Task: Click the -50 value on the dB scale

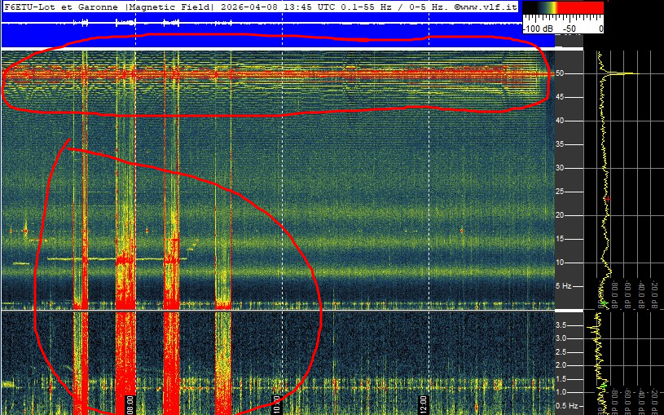Action: click(x=569, y=29)
